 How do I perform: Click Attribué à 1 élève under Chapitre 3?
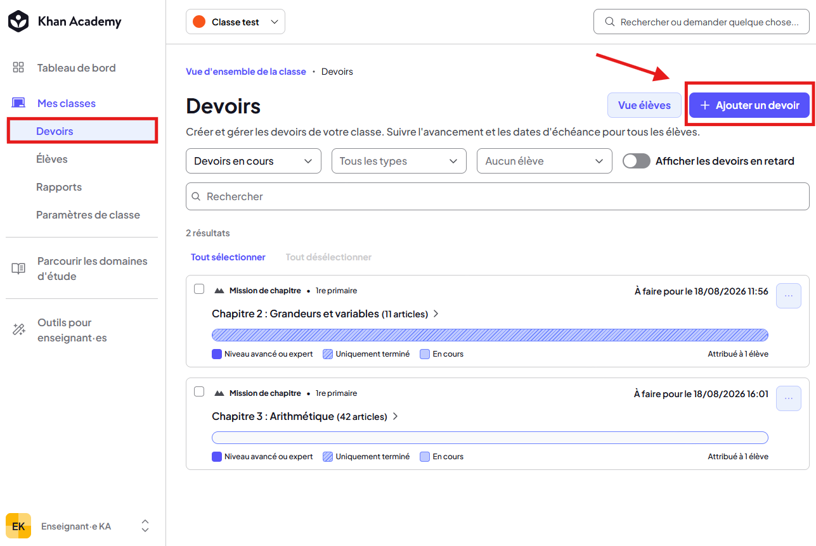coord(738,457)
